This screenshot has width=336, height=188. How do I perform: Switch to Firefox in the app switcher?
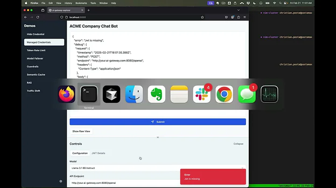(66, 94)
